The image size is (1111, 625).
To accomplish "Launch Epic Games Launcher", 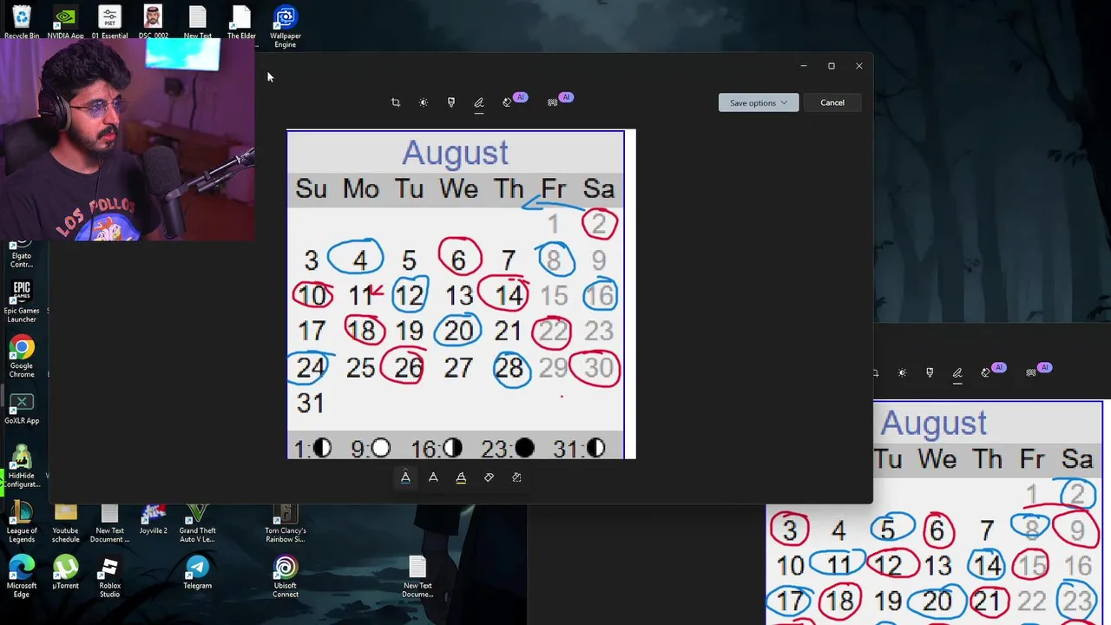I will click(x=22, y=300).
